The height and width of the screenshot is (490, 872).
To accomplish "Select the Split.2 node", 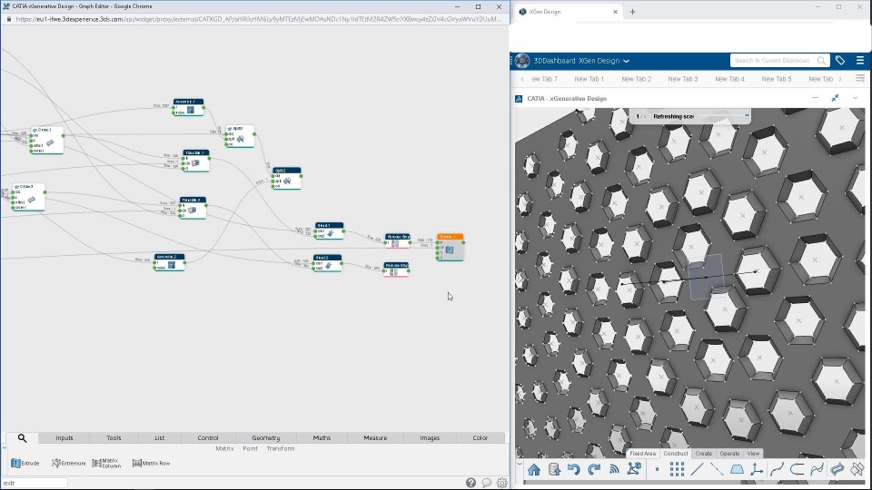I will [287, 179].
